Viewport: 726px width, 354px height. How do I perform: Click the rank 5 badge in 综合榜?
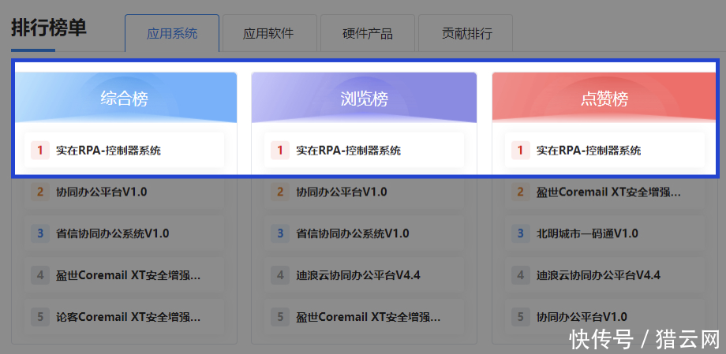click(39, 317)
